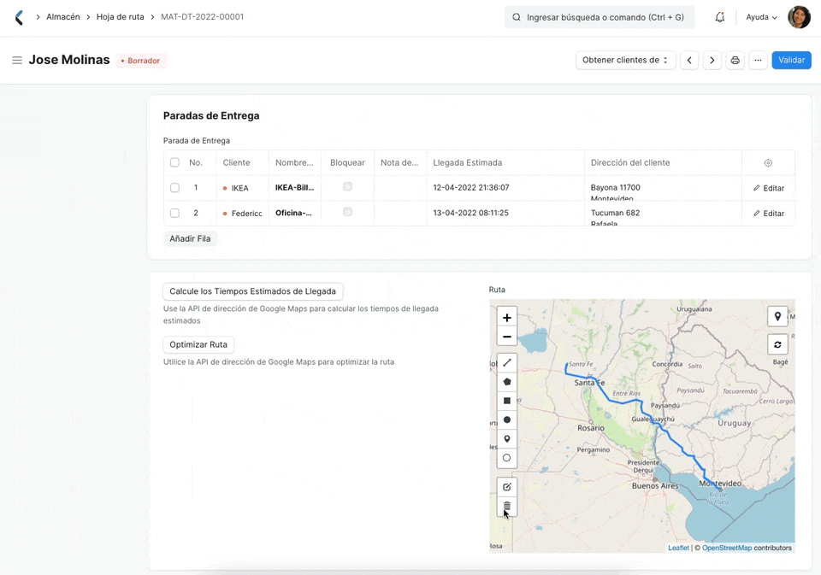
Task: Select the draw polygon tool
Action: point(507,381)
